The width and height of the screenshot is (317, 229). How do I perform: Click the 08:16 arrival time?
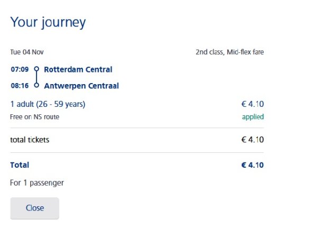(x=20, y=85)
